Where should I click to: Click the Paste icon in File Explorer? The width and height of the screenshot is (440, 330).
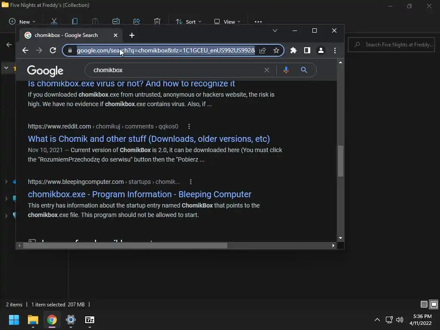pyautogui.click(x=95, y=21)
